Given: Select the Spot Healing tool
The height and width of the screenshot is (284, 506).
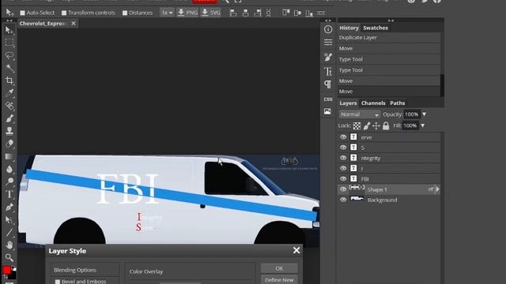Looking at the screenshot, I should tap(9, 106).
